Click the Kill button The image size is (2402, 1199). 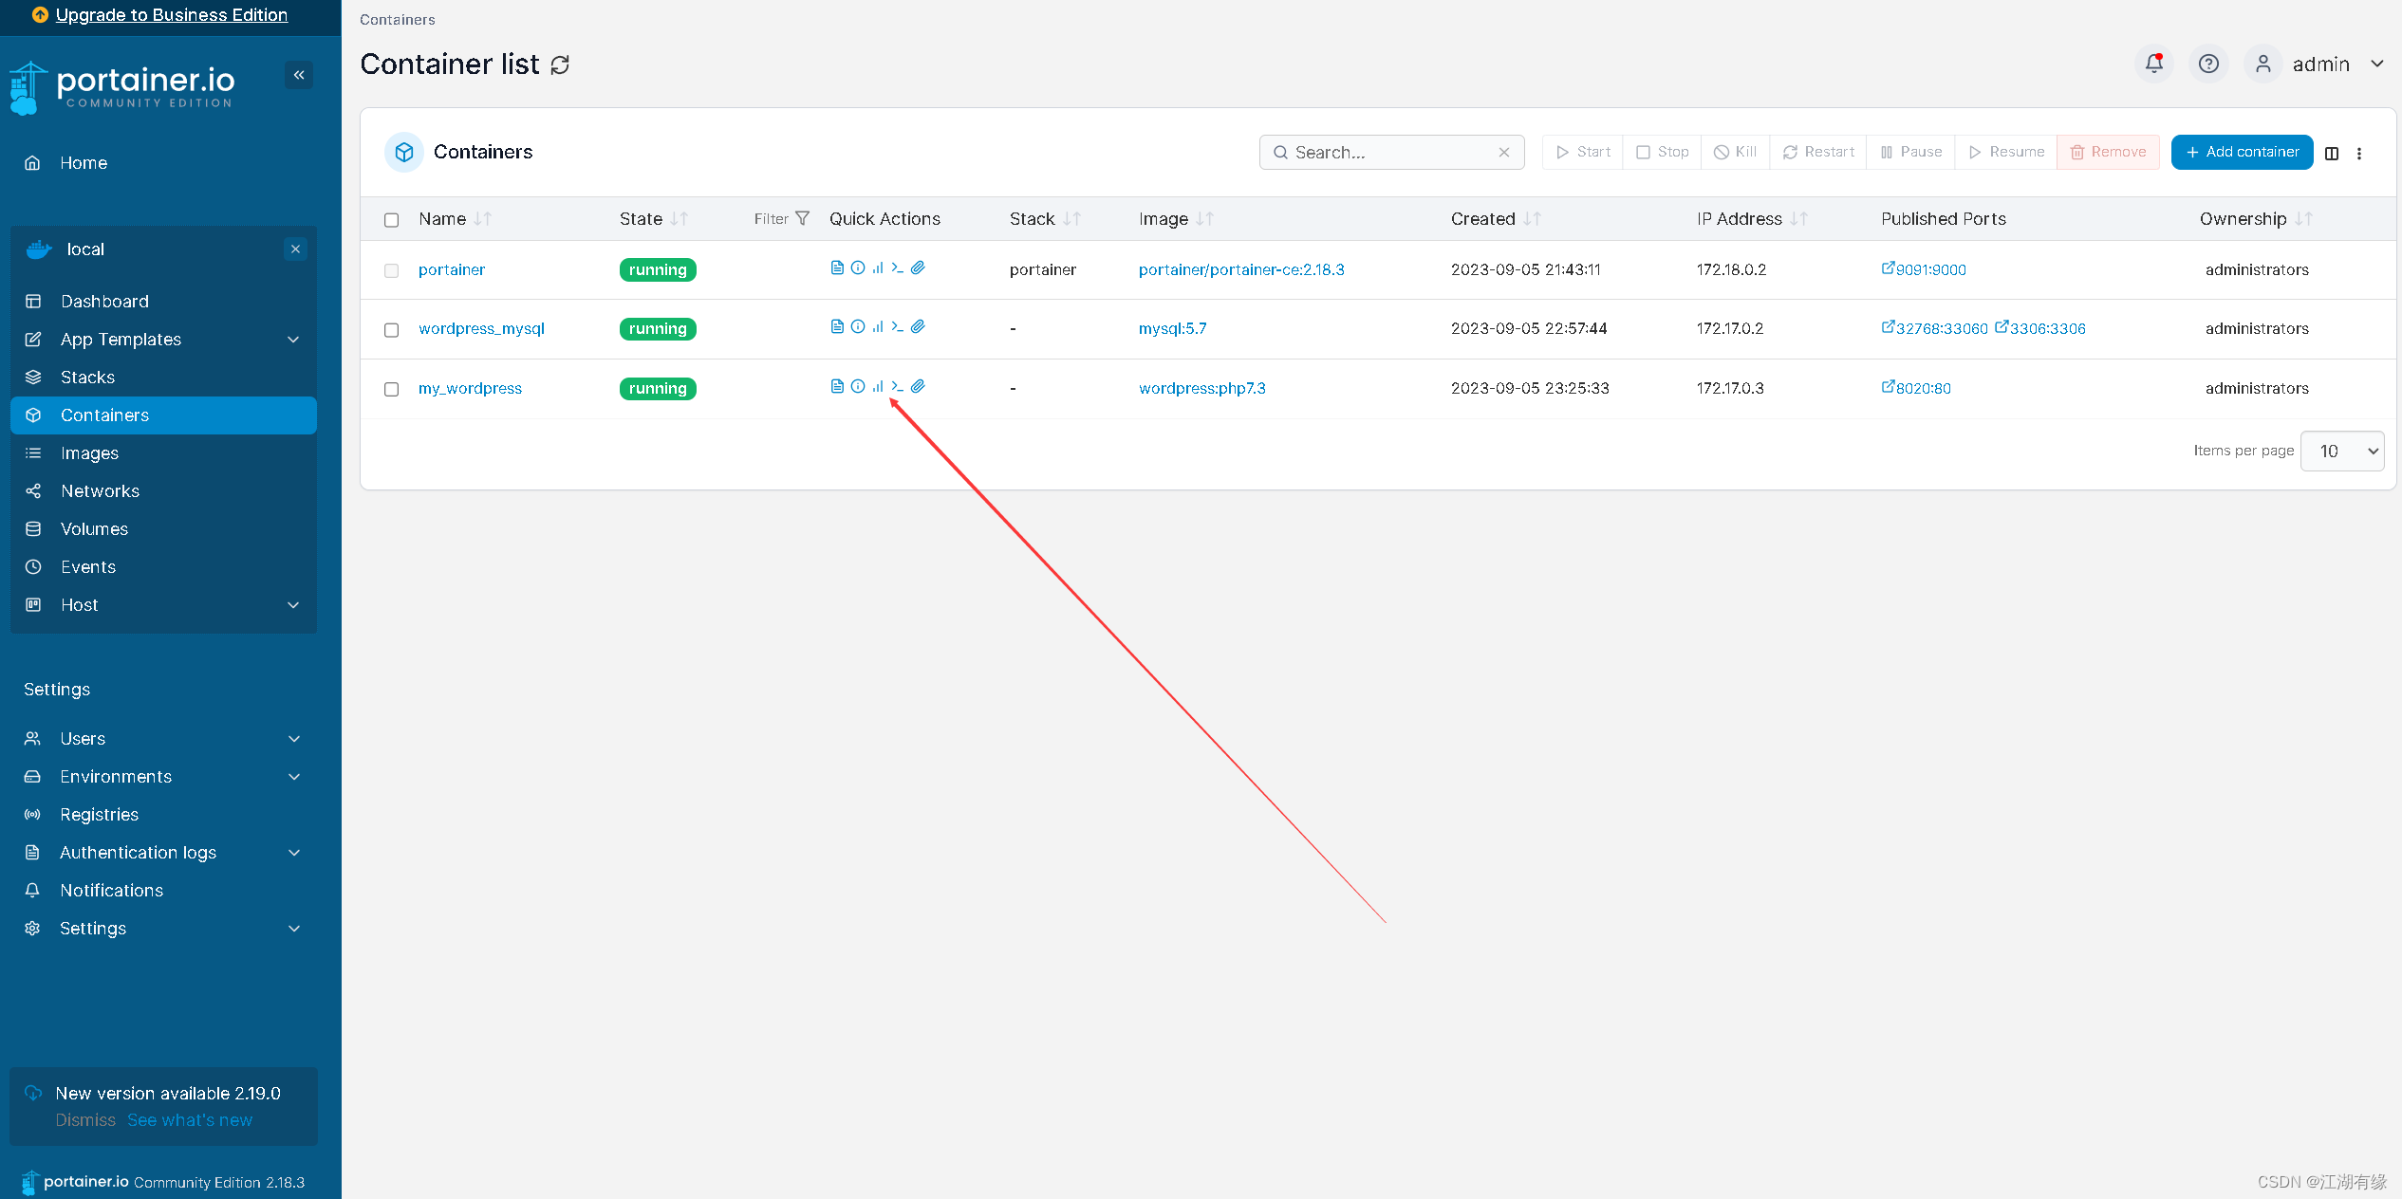coord(1736,152)
